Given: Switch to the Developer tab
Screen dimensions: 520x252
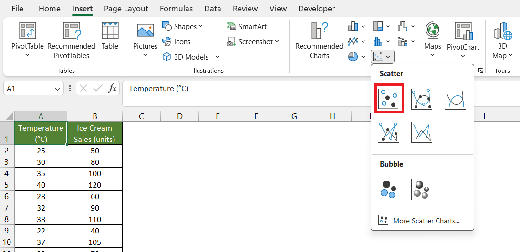Looking at the screenshot, I should point(316,9).
